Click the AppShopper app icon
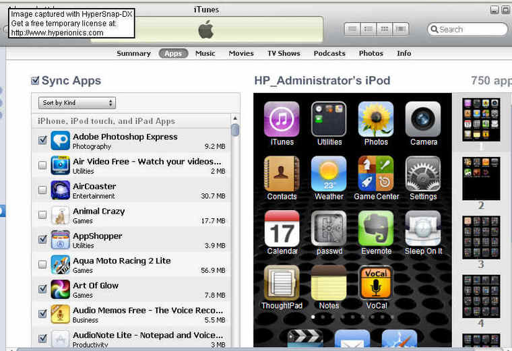 (x=61, y=240)
